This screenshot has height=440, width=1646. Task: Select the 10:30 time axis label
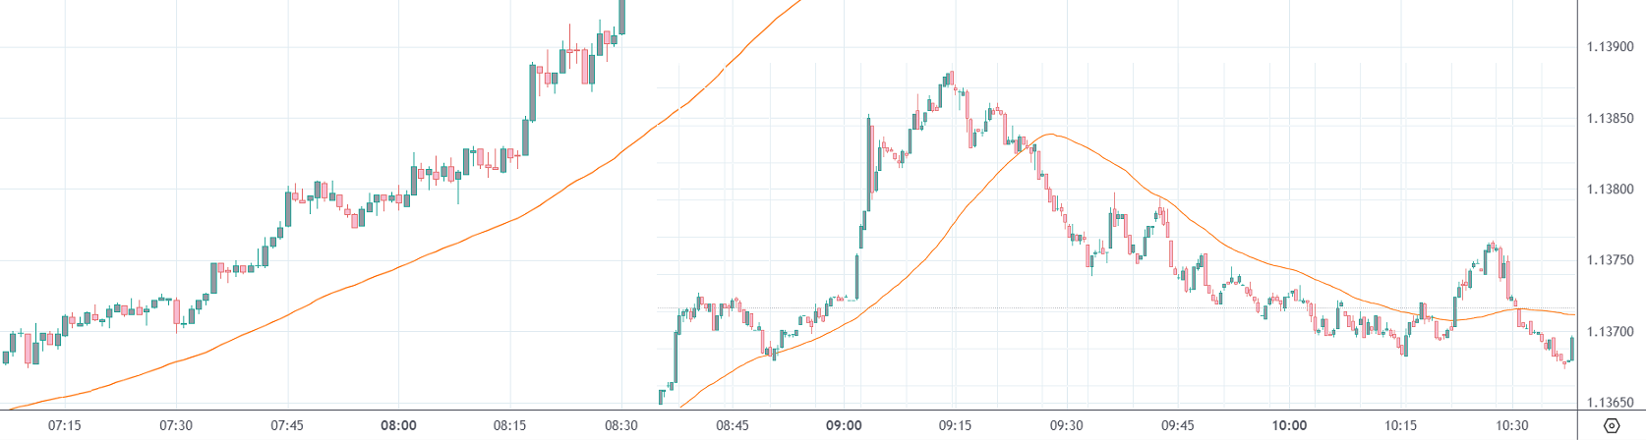click(x=1512, y=425)
